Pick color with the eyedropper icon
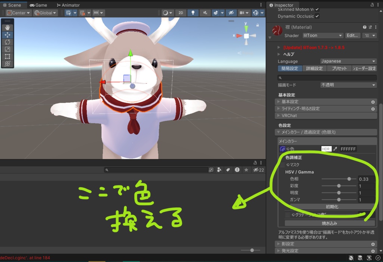Viewport: 383px width, 262px height. coord(335,149)
